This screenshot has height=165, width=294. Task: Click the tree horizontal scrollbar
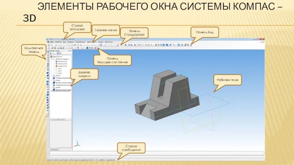point(61,119)
